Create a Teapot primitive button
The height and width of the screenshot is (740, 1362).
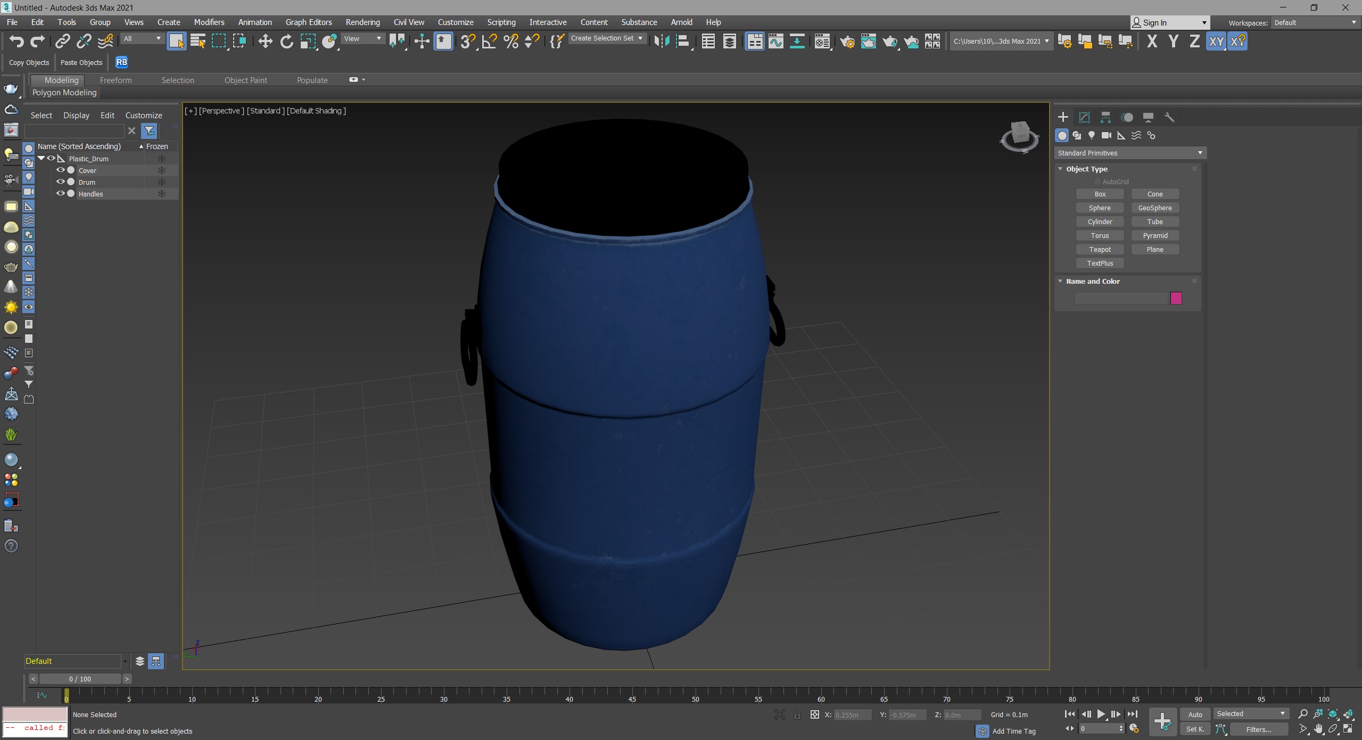click(x=1100, y=250)
